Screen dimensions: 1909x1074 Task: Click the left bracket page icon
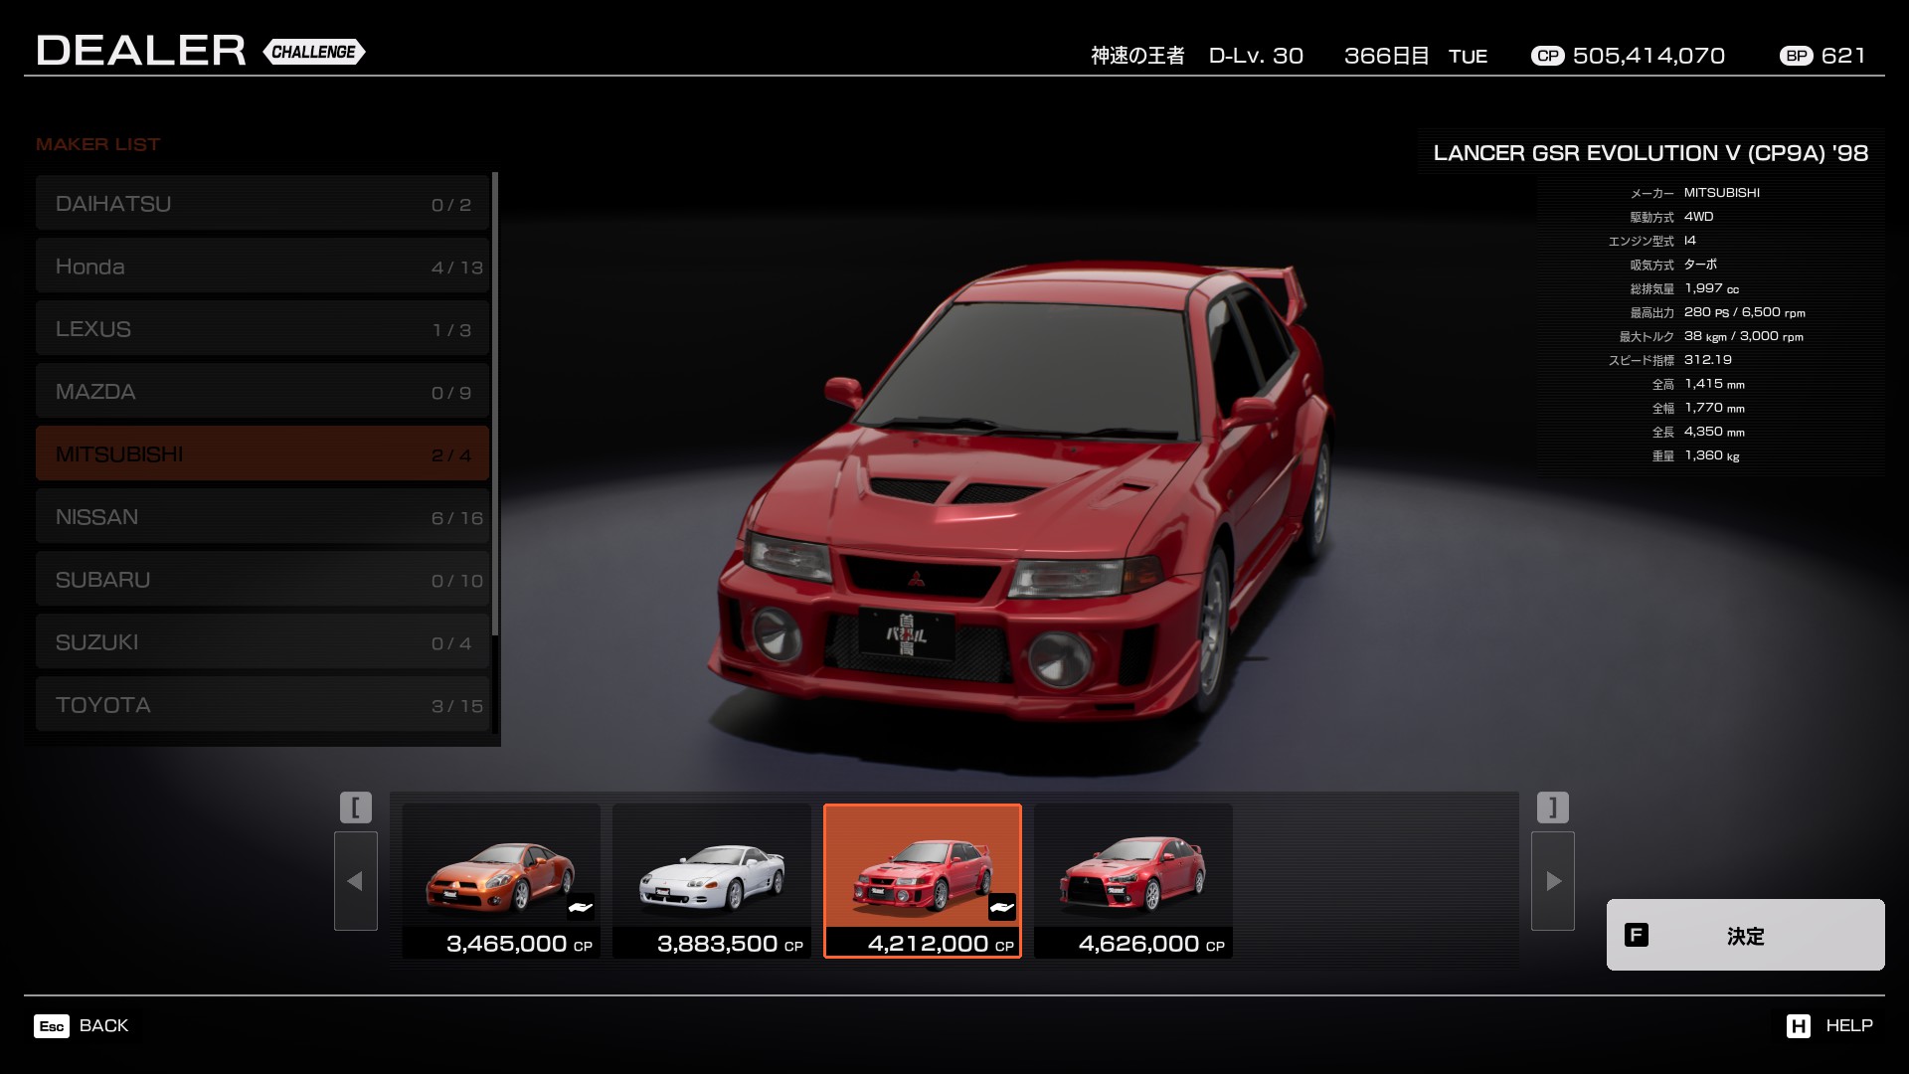coord(355,806)
